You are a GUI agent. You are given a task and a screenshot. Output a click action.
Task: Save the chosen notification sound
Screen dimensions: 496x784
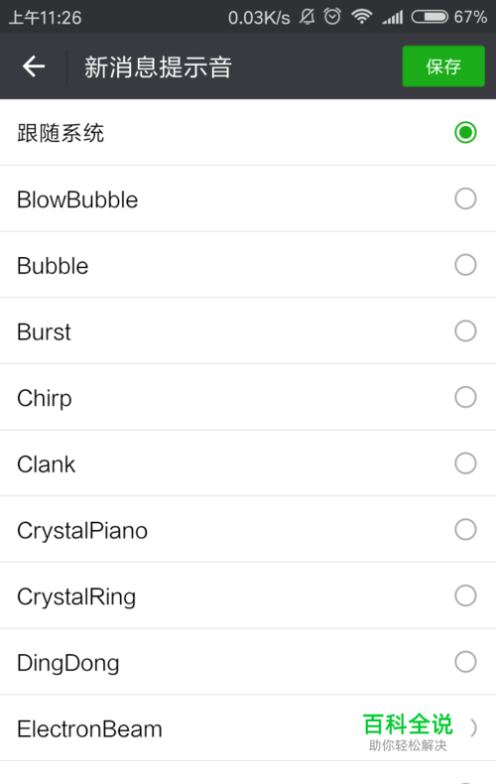443,66
